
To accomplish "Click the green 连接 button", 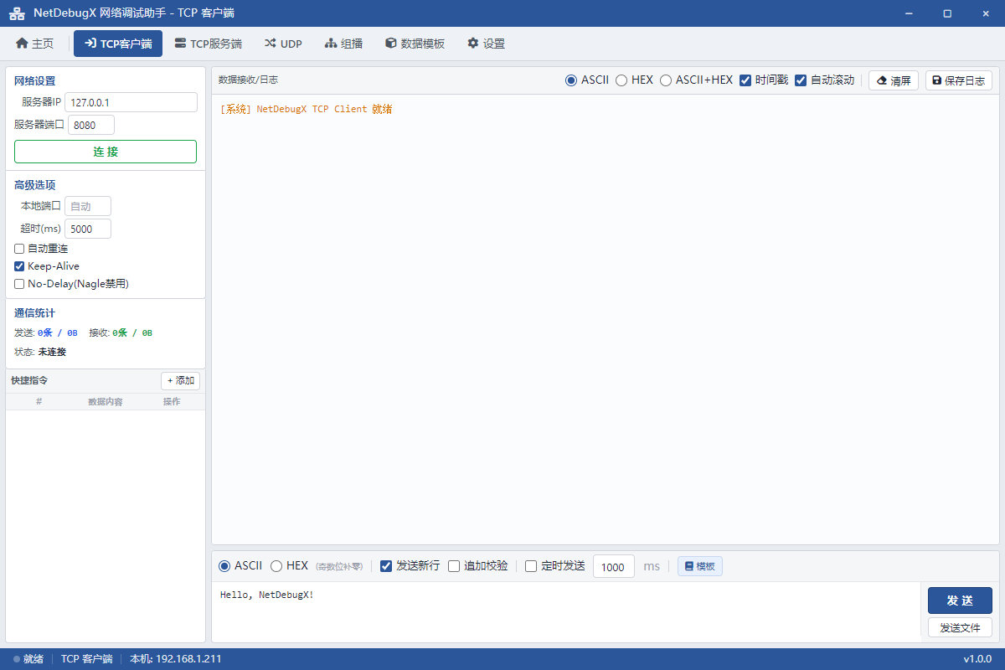I will (106, 152).
